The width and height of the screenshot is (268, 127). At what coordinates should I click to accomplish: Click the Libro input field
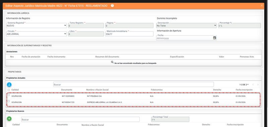click(86, 34)
